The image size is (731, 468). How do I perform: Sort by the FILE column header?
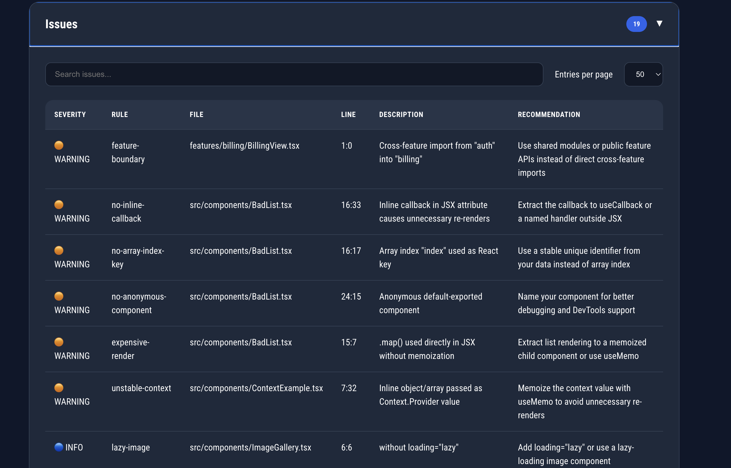tap(197, 114)
